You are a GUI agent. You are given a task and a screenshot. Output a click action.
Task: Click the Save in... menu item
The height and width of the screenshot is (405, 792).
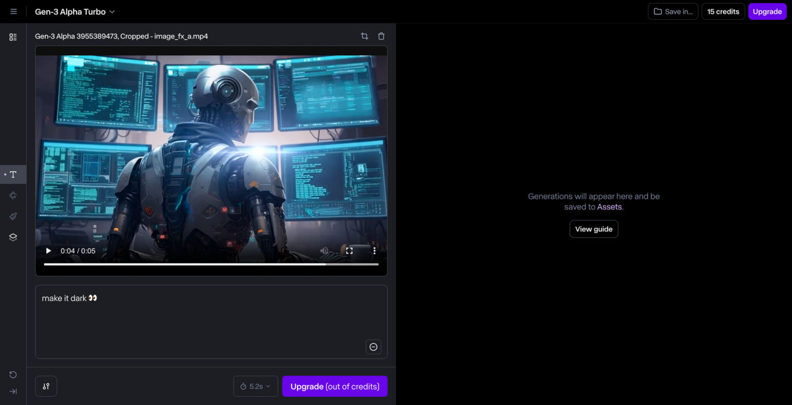click(x=673, y=11)
